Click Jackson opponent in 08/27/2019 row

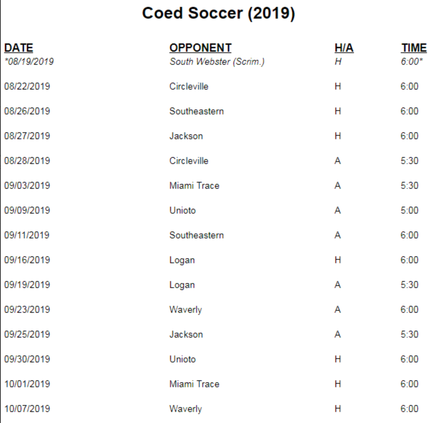coord(186,136)
